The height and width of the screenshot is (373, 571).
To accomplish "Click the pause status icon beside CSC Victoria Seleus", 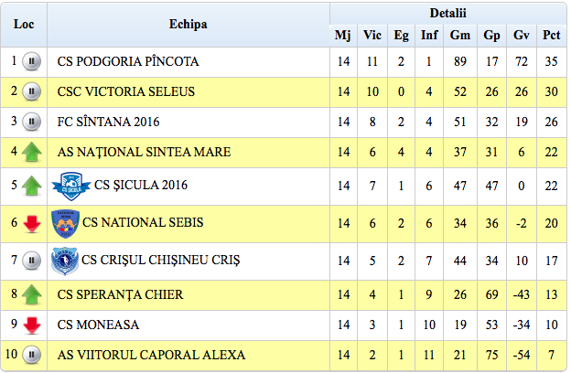I will click(32, 92).
